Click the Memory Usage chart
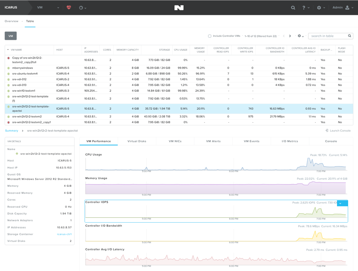 (x=216, y=188)
